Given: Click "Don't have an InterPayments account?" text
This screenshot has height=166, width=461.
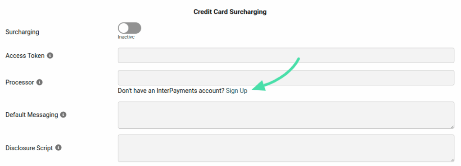Looking at the screenshot, I should [x=171, y=91].
